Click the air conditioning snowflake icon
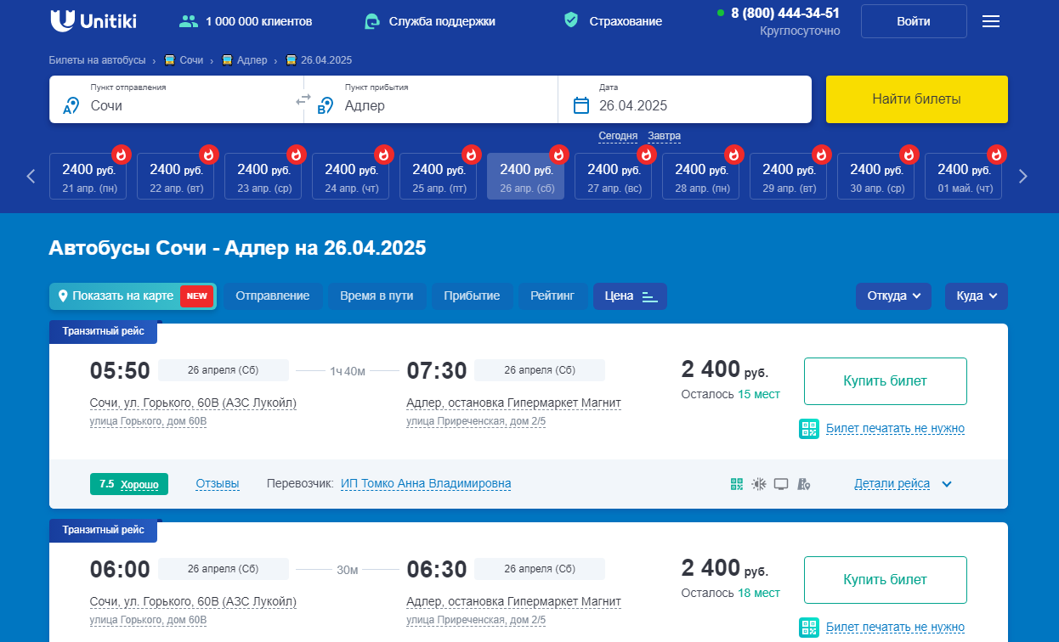This screenshot has width=1059, height=642. click(x=759, y=484)
